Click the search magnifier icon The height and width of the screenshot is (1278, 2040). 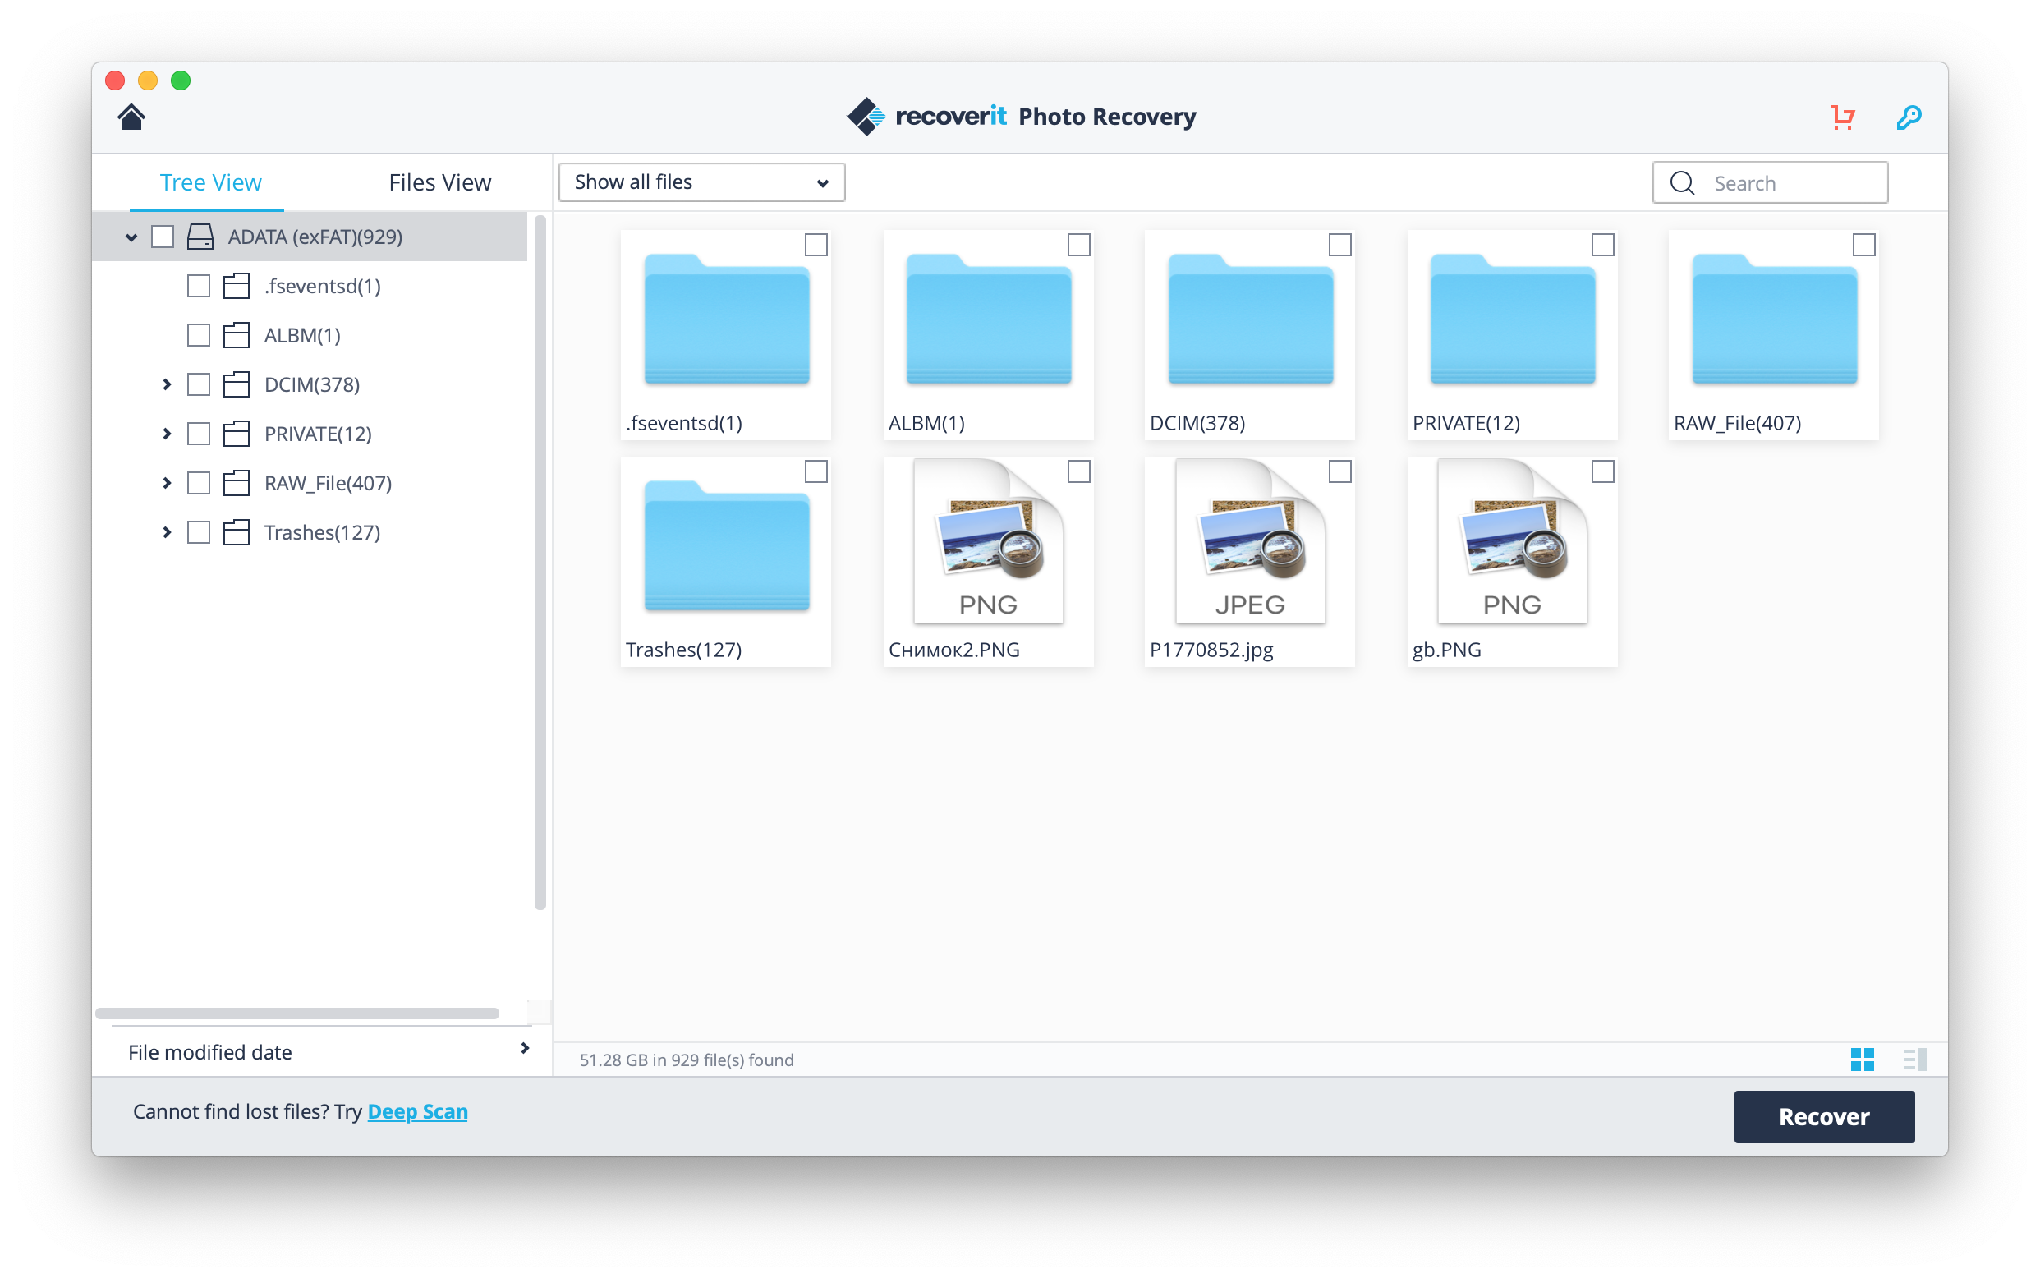(x=1682, y=182)
